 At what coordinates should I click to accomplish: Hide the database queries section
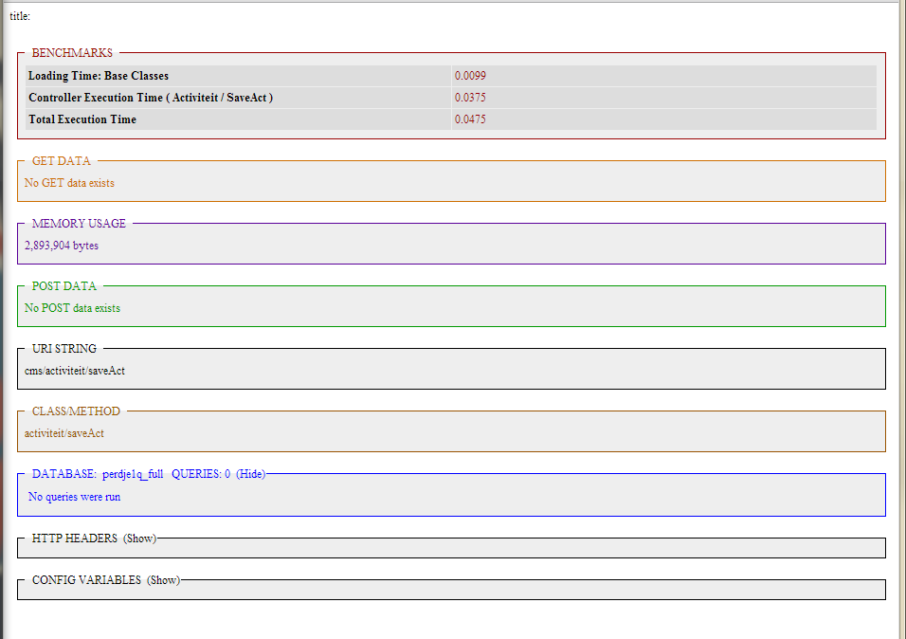(251, 474)
